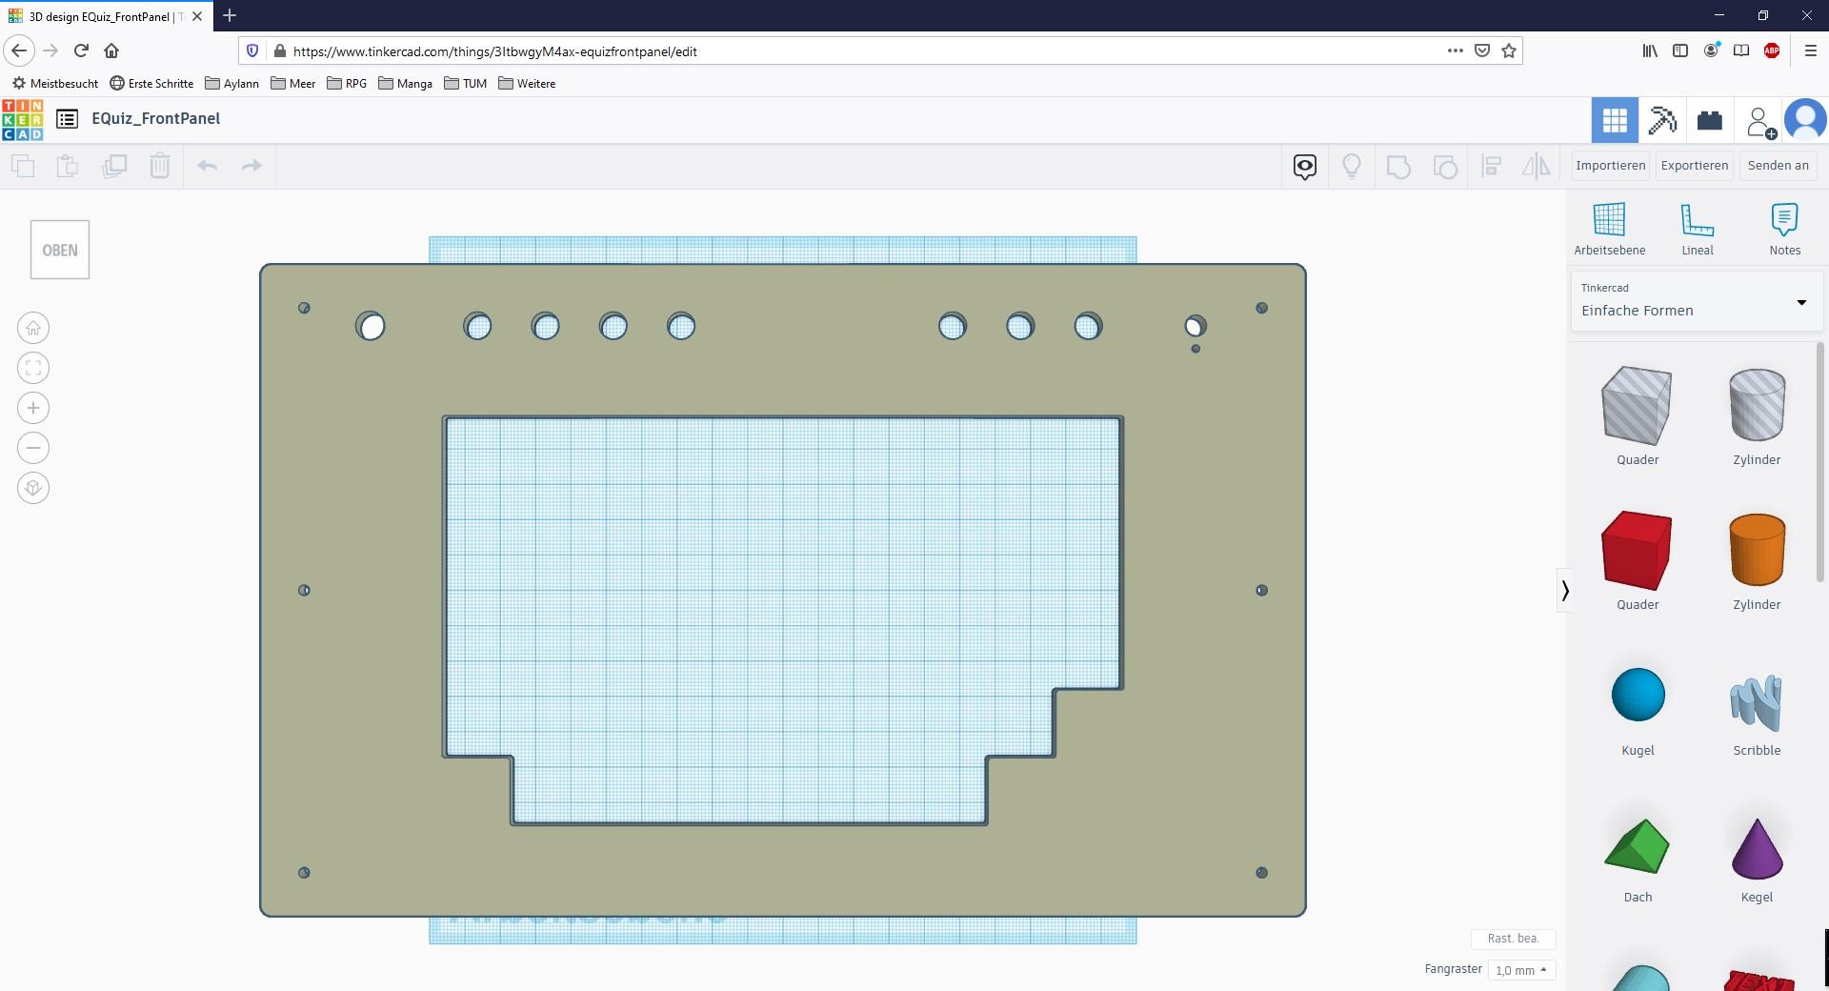This screenshot has width=1829, height=991.
Task: Open the user profile avatar
Action: (x=1805, y=120)
